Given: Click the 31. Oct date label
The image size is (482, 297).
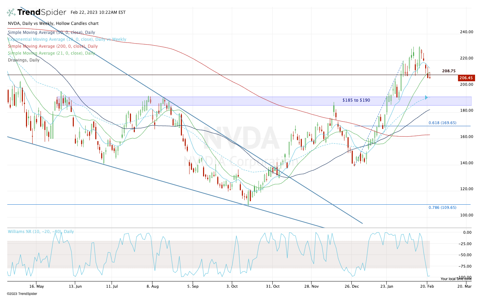Looking at the screenshot, I should pos(272,286).
